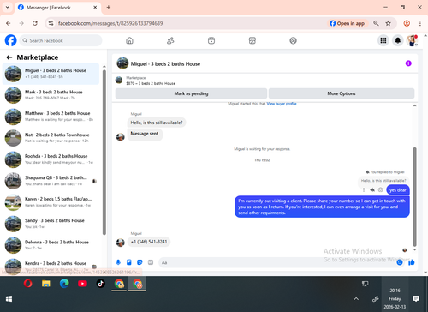Reload the page in browser

(x=35, y=23)
